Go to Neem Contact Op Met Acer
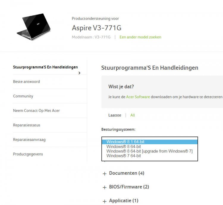The image size is (223, 205). click(x=36, y=111)
